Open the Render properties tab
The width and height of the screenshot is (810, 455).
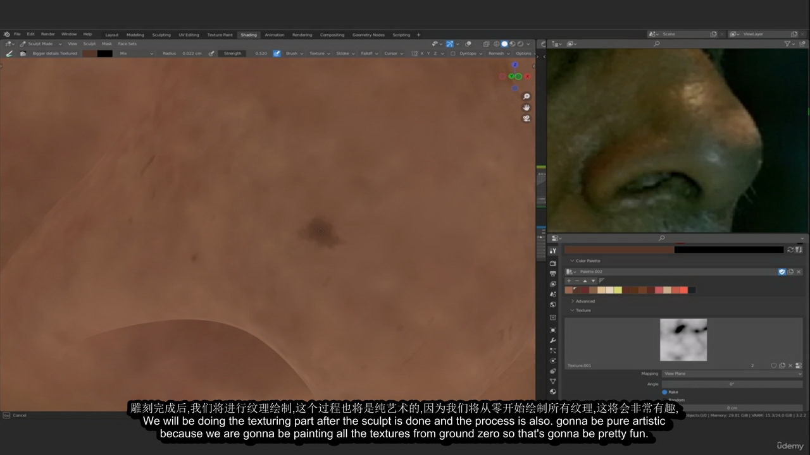click(553, 264)
